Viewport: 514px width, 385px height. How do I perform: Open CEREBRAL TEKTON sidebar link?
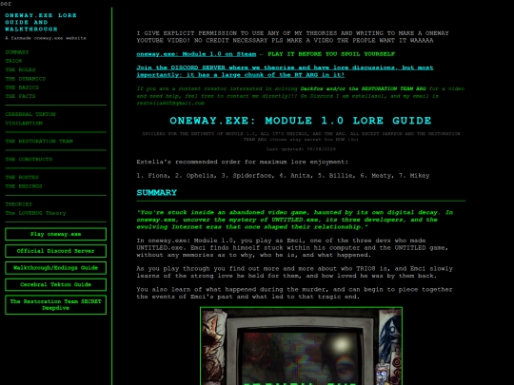(30, 114)
